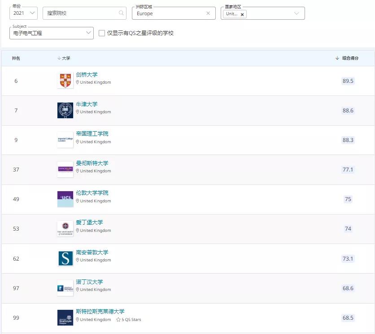Open 剑桥大学 university link
The height and width of the screenshot is (334, 375).
click(87, 74)
